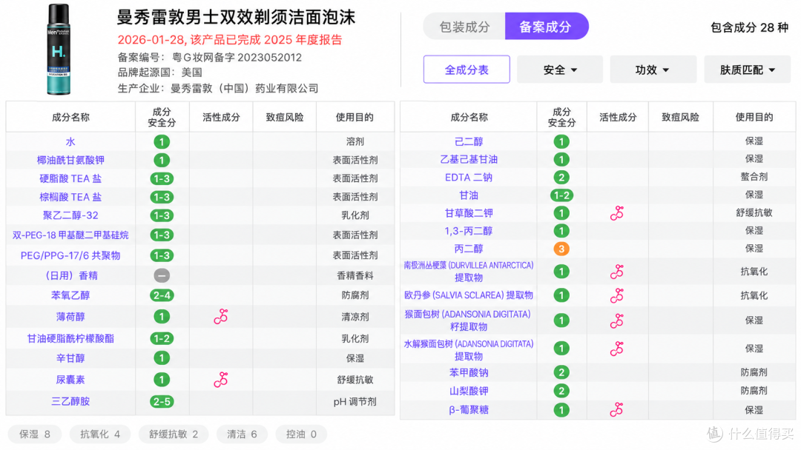
Task: Click the 致痘风险 header in left table
Action: tap(285, 117)
